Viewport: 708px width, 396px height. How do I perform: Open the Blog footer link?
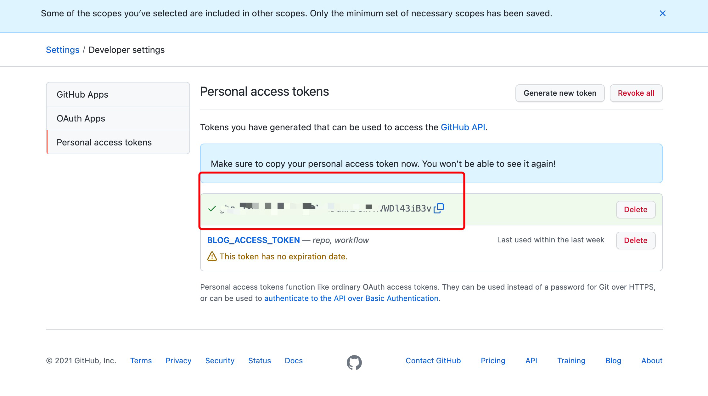[613, 361]
